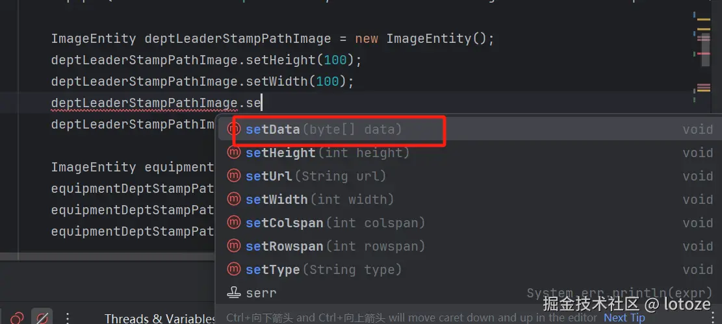The height and width of the screenshot is (324, 722).
Task: Click the editor vertical scrollbar thumb
Action: pyautogui.click(x=705, y=49)
